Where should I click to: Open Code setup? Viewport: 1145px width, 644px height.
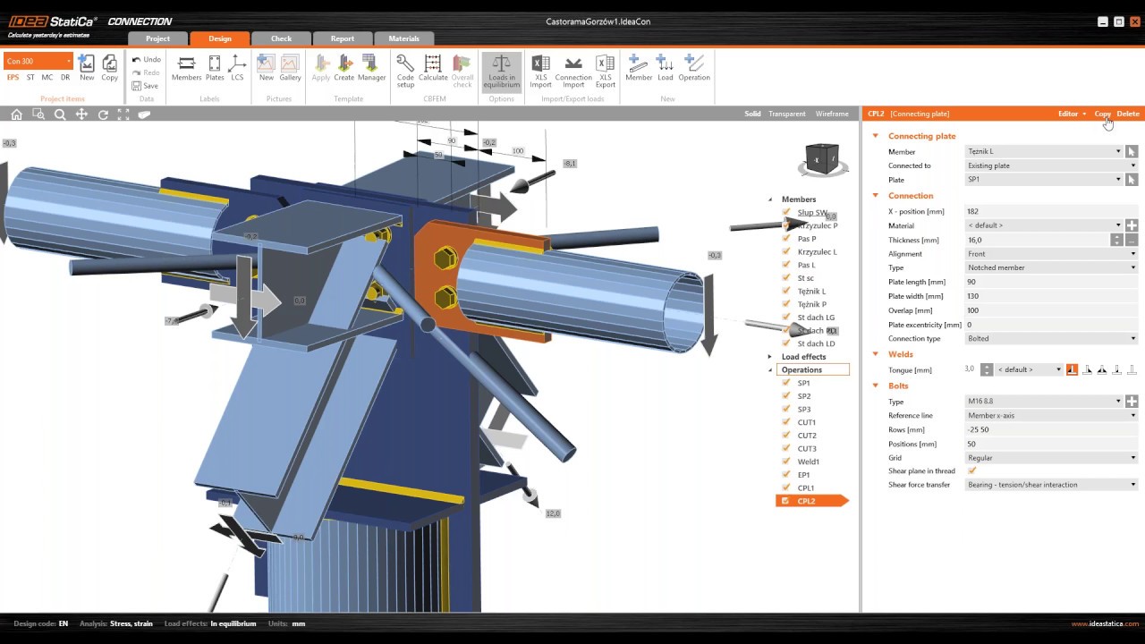pos(405,71)
